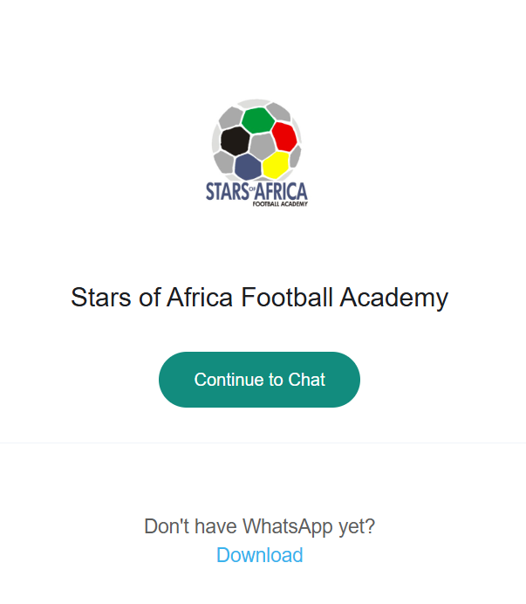This screenshot has width=526, height=604.
Task: Click the horizontal divider line
Action: [x=263, y=443]
